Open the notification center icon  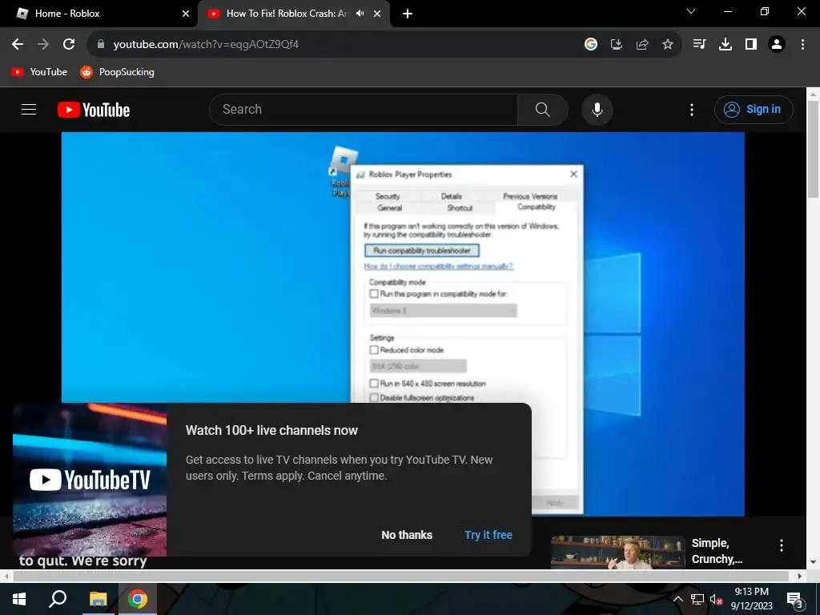[795, 600]
